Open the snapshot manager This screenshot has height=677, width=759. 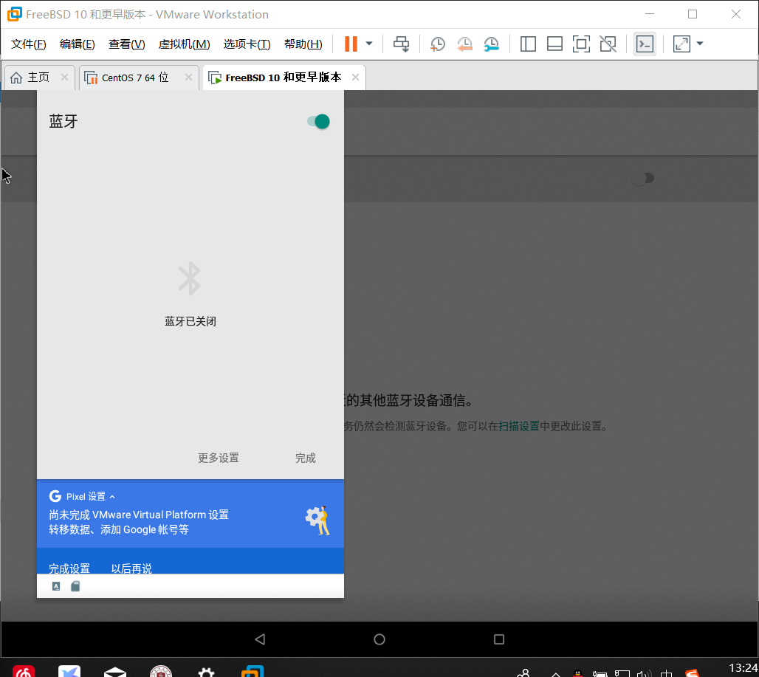click(491, 44)
